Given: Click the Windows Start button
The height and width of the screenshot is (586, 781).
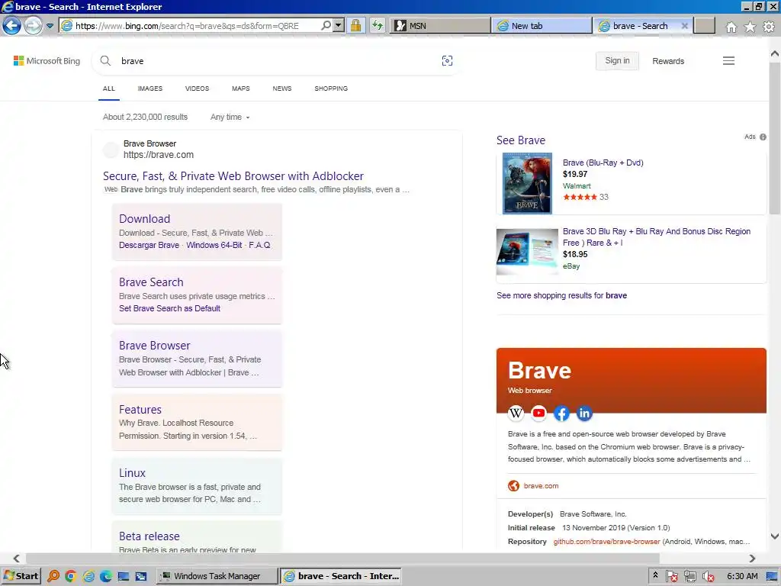Looking at the screenshot, I should 21,576.
